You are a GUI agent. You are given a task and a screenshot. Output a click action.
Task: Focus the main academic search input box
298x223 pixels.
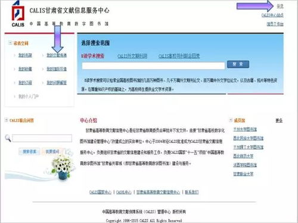pos(153,66)
